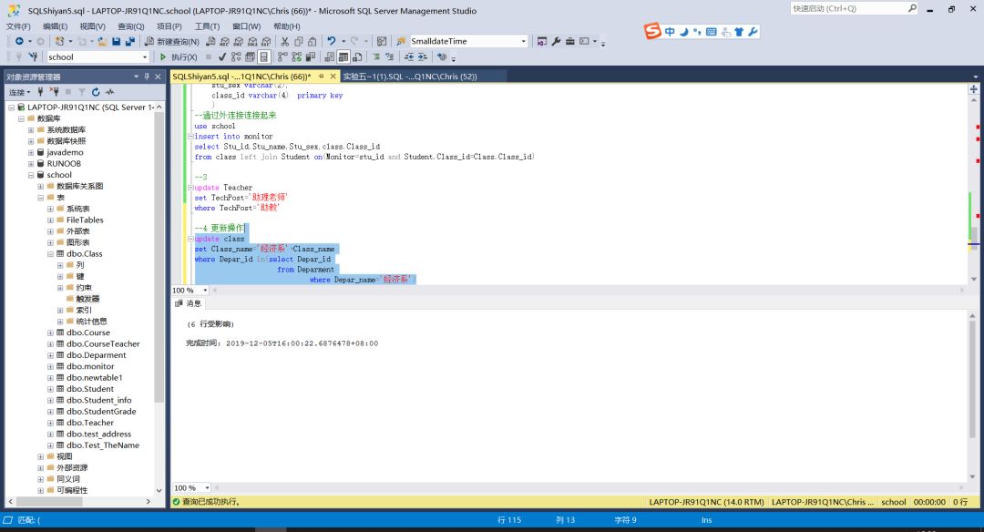This screenshot has height=532, width=984.
Task: Click the Execute (执行) query button
Action: 179,56
